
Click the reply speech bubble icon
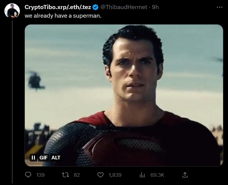[x=28, y=175]
